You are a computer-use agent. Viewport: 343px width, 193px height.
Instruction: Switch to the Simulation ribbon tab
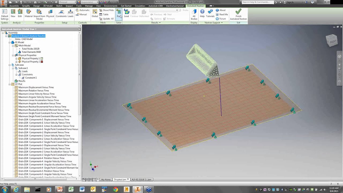pyautogui.click(x=140, y=6)
